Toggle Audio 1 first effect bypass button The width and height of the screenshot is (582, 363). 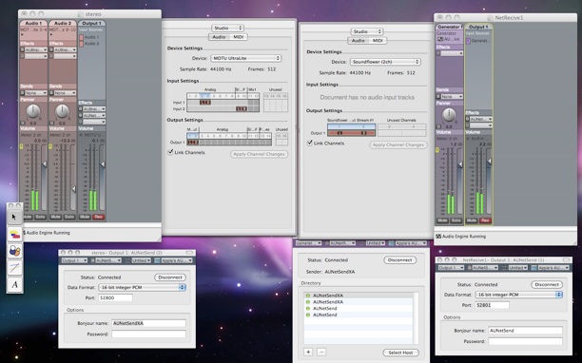(22, 49)
